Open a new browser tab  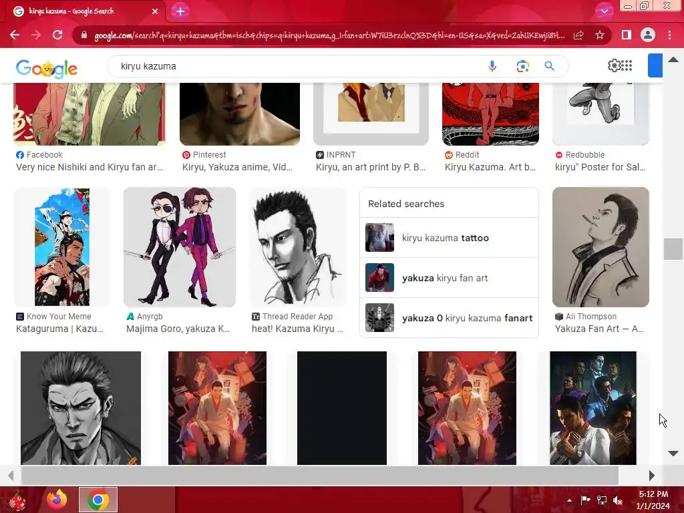point(180,11)
